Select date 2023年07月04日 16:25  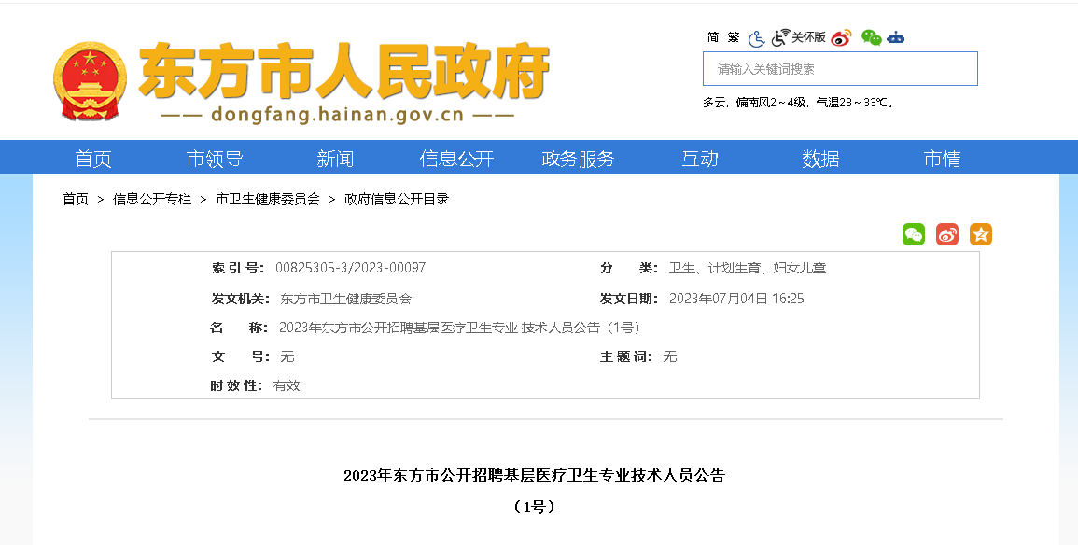click(x=736, y=299)
